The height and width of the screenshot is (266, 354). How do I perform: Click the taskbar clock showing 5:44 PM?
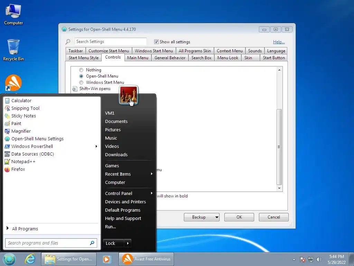[336, 259]
